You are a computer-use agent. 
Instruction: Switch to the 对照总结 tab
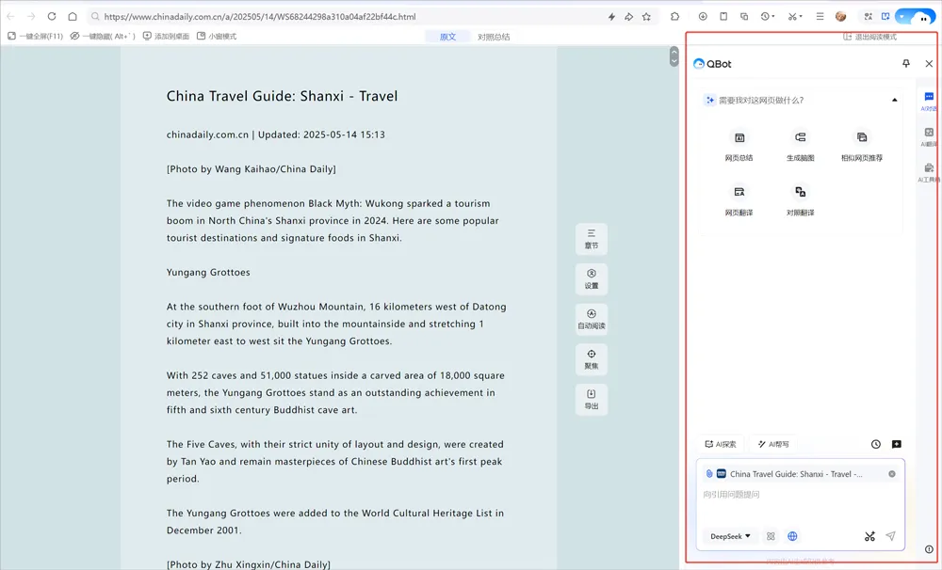pyautogui.click(x=494, y=37)
